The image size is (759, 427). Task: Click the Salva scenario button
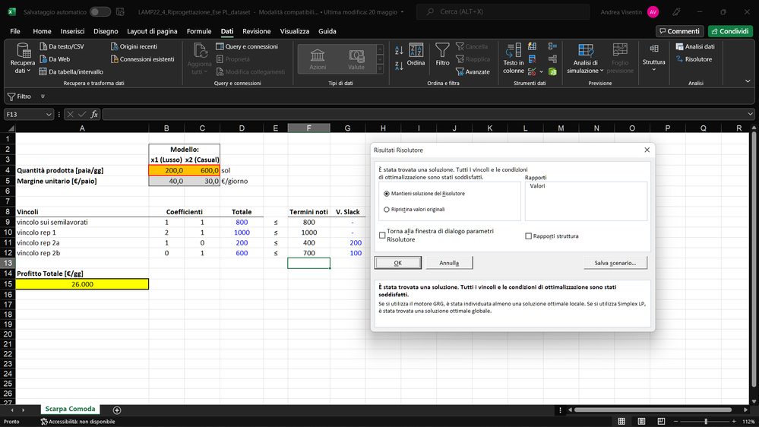point(615,263)
